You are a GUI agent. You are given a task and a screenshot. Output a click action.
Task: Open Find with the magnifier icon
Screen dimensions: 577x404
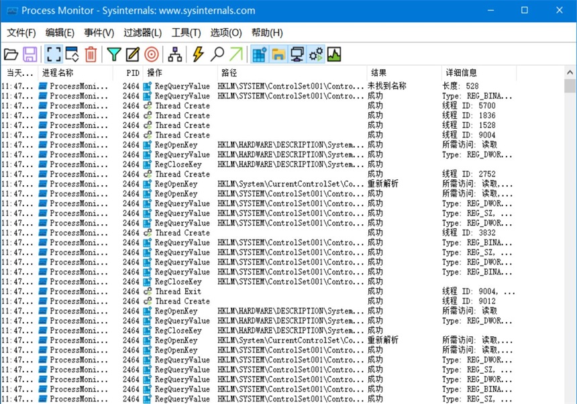[217, 54]
